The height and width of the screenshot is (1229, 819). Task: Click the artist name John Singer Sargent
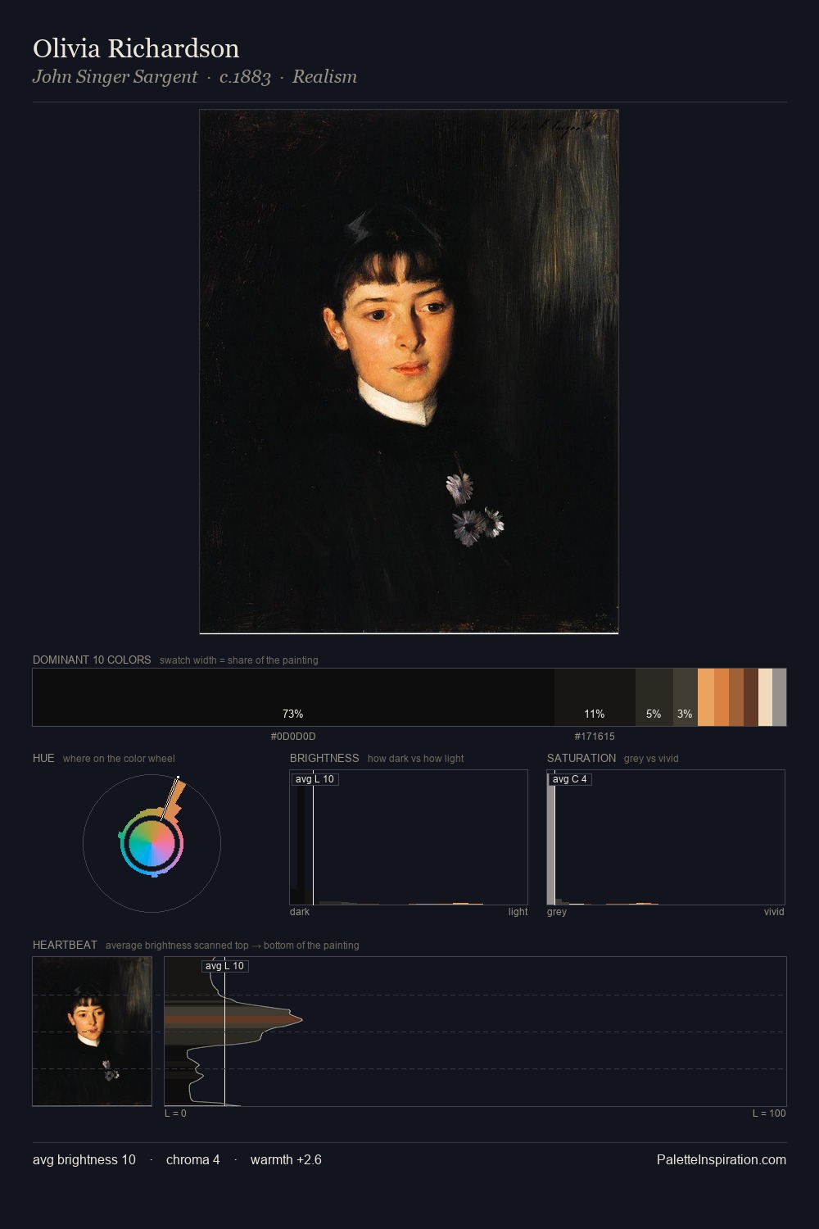point(115,77)
